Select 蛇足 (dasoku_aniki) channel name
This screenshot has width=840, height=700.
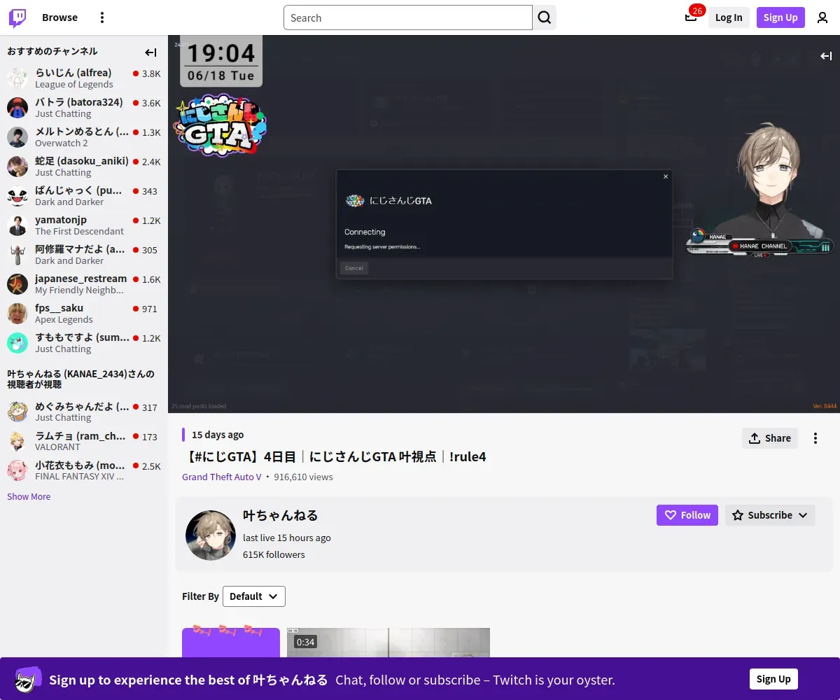pyautogui.click(x=82, y=161)
